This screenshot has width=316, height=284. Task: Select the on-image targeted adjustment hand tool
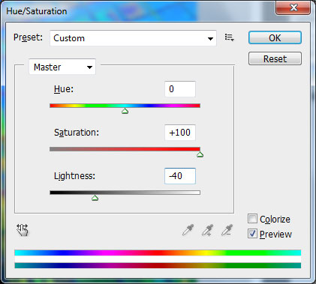(x=23, y=230)
